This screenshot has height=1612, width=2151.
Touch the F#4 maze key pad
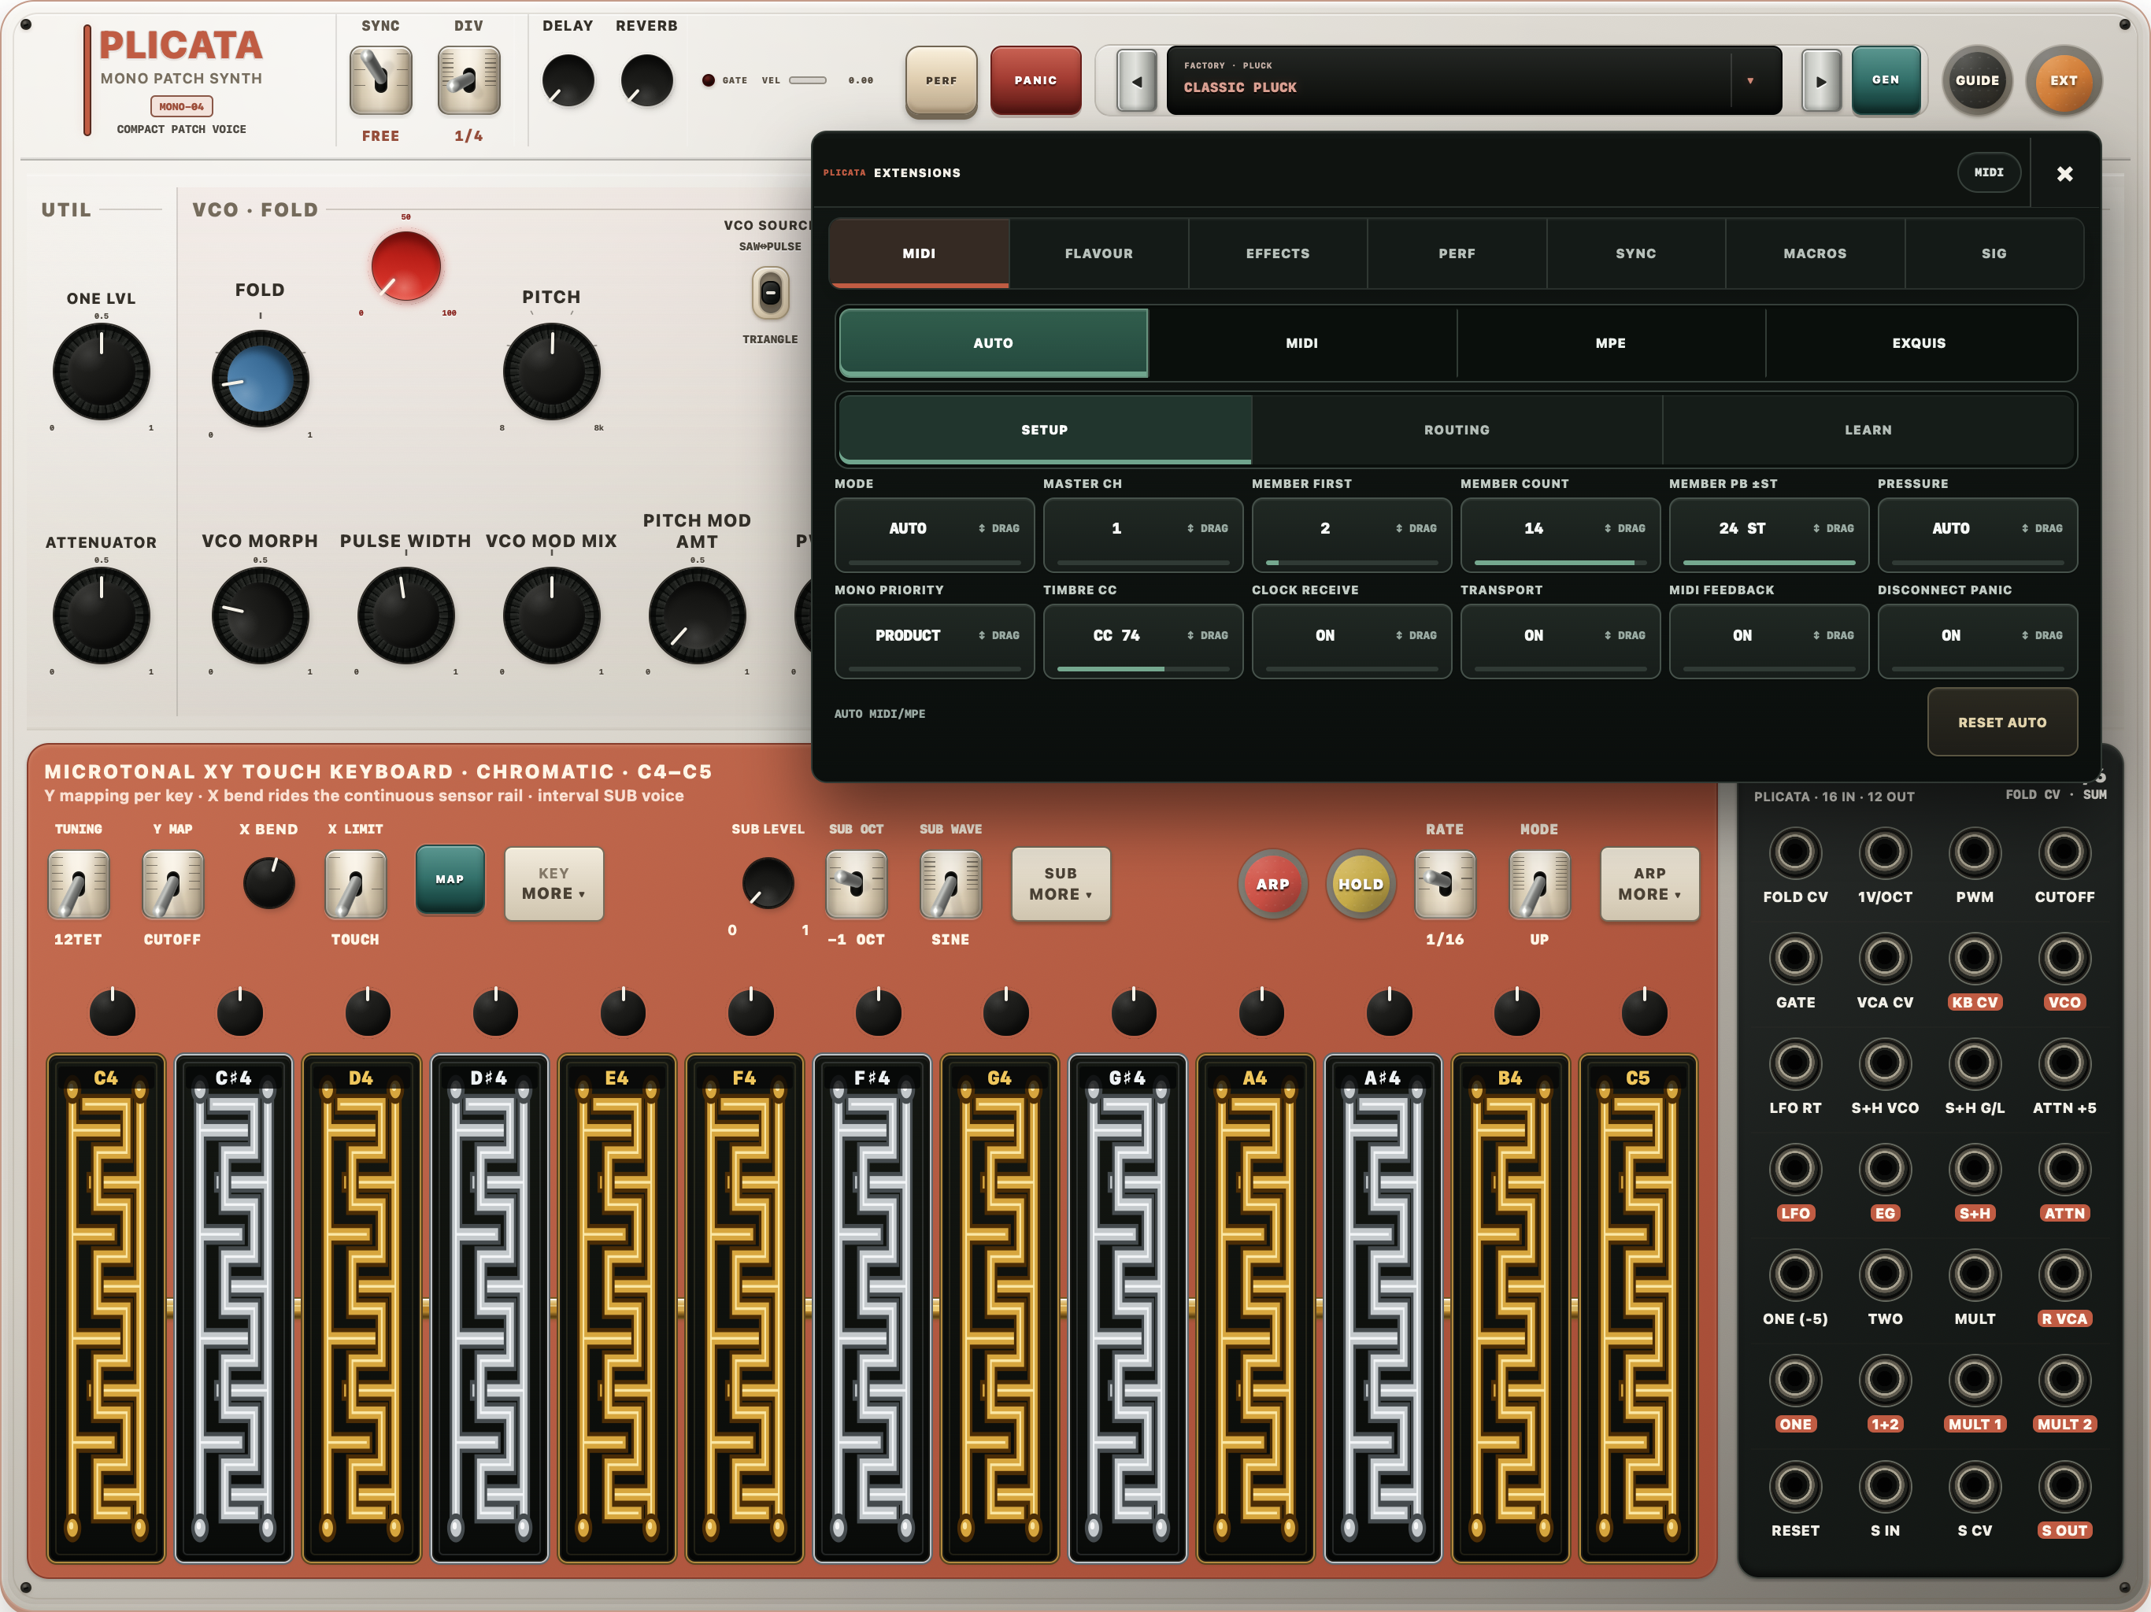872,1307
